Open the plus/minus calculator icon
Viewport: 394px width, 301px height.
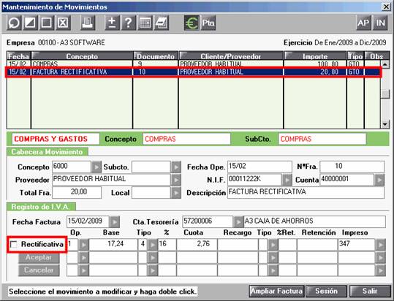(x=112, y=23)
